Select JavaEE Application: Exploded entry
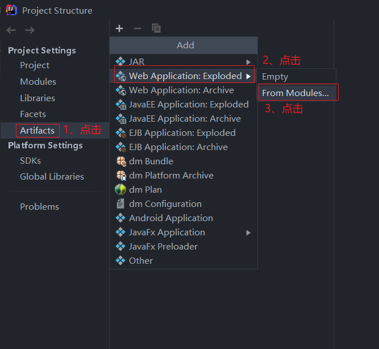The height and width of the screenshot is (349, 379). (x=184, y=105)
